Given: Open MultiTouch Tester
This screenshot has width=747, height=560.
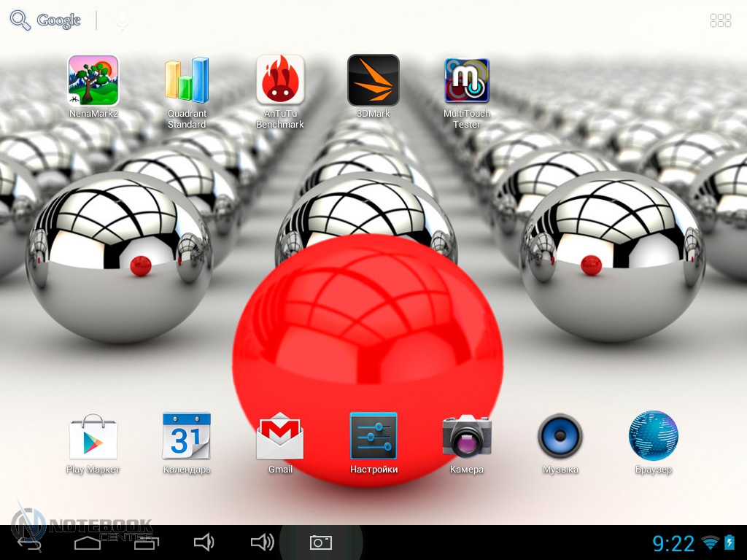Looking at the screenshot, I should click(467, 81).
